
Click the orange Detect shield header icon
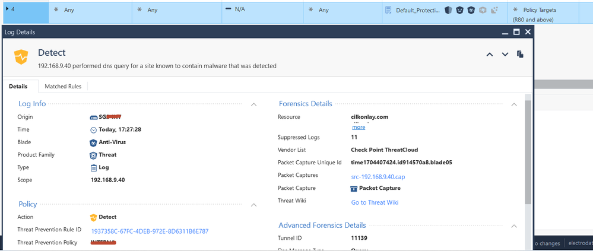(21, 57)
